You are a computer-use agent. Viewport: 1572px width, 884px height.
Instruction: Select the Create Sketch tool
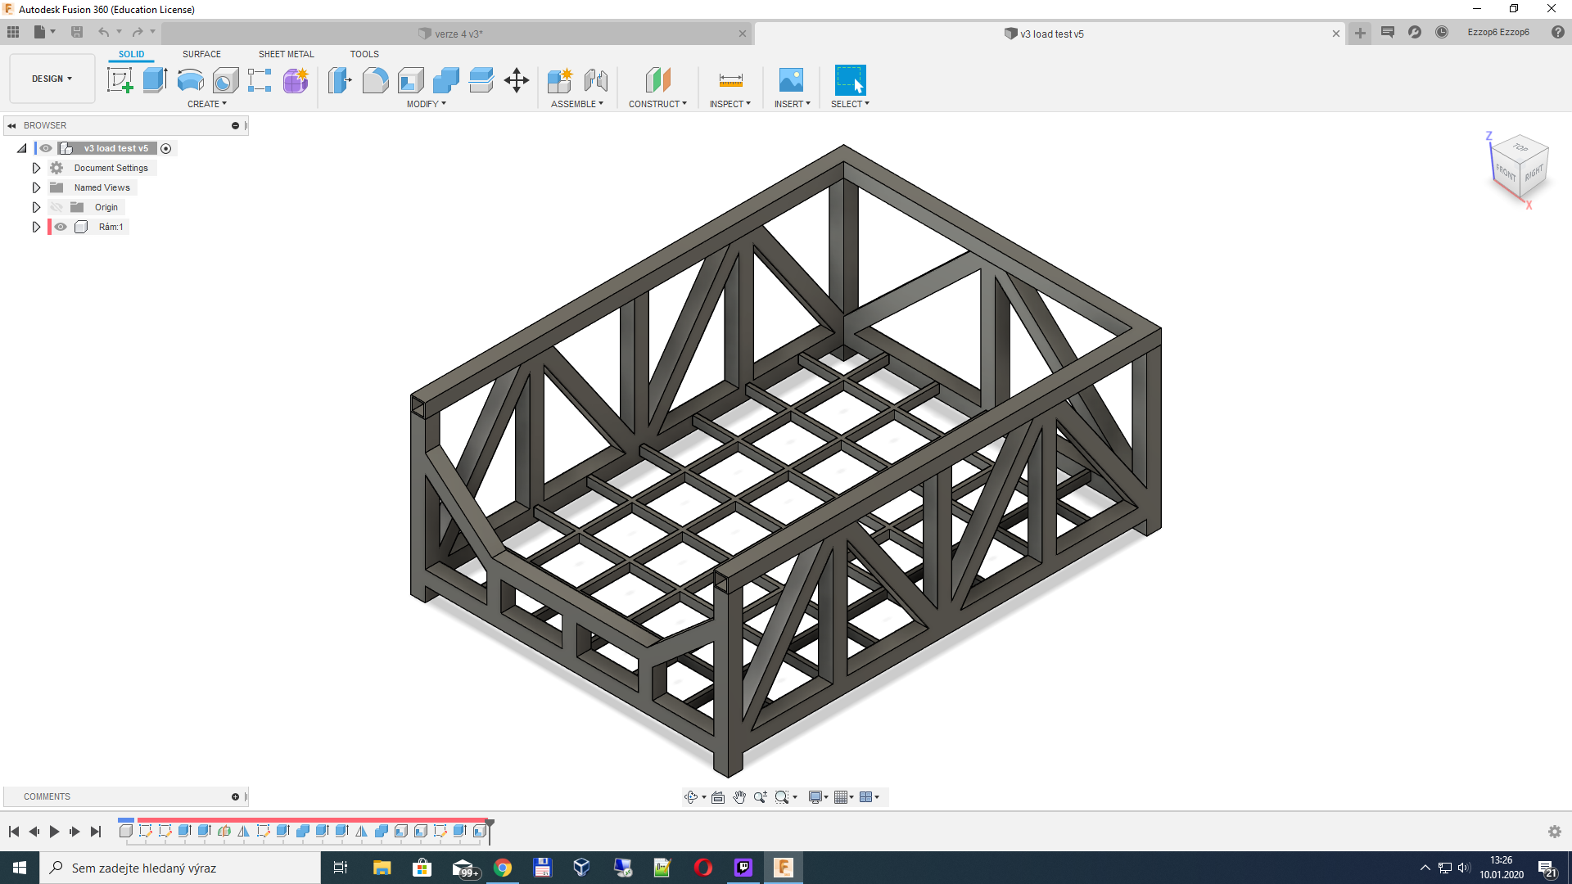(x=120, y=80)
